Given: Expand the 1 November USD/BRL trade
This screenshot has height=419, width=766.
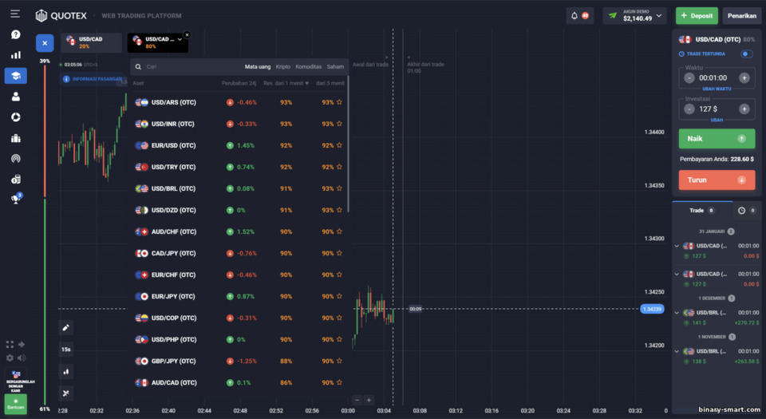Looking at the screenshot, I should tap(677, 351).
